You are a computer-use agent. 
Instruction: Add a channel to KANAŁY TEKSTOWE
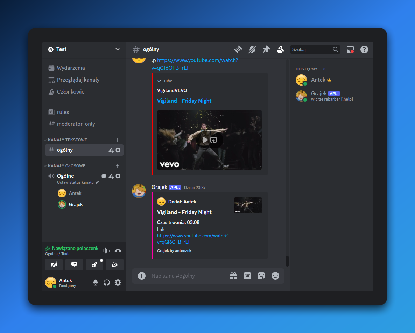118,140
